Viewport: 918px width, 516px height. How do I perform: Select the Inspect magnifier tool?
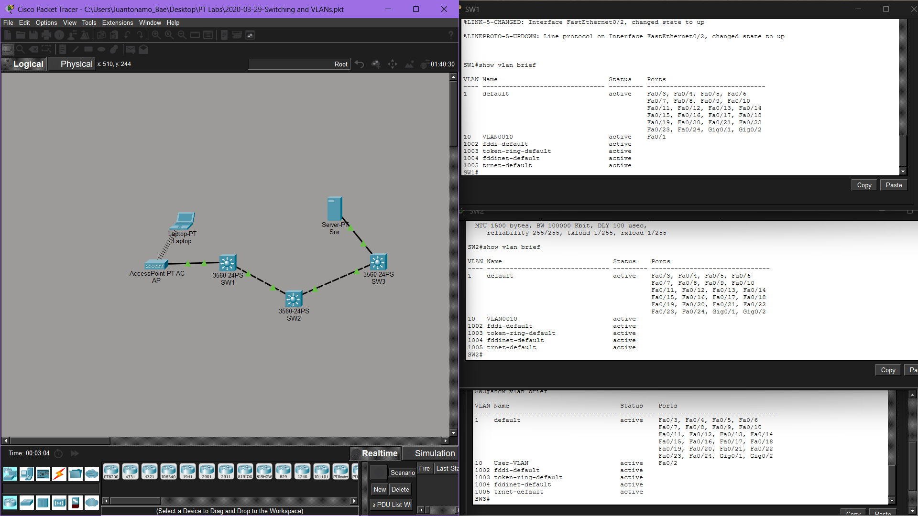[x=21, y=49]
